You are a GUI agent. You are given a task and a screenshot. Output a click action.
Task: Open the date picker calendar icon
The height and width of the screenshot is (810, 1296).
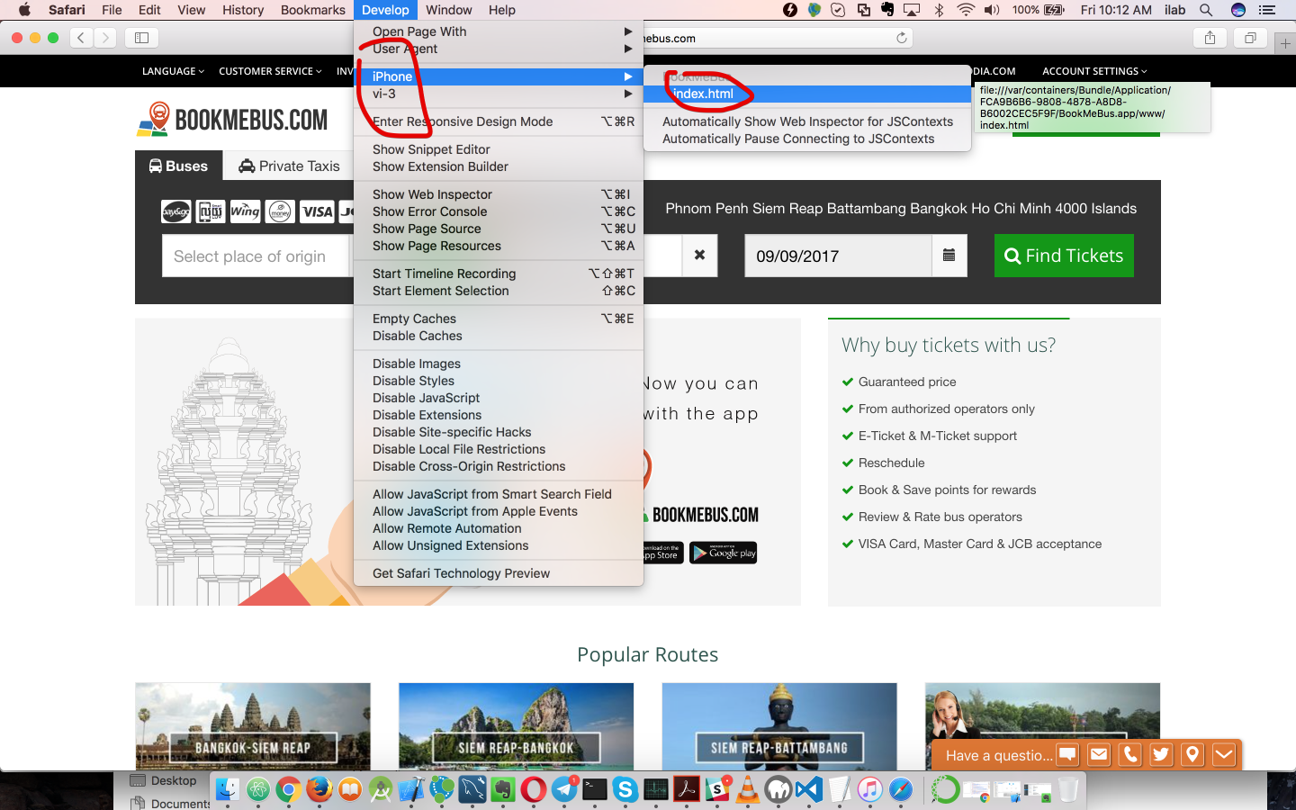point(949,256)
